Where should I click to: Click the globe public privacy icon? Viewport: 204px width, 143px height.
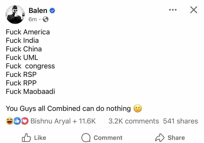(x=46, y=19)
